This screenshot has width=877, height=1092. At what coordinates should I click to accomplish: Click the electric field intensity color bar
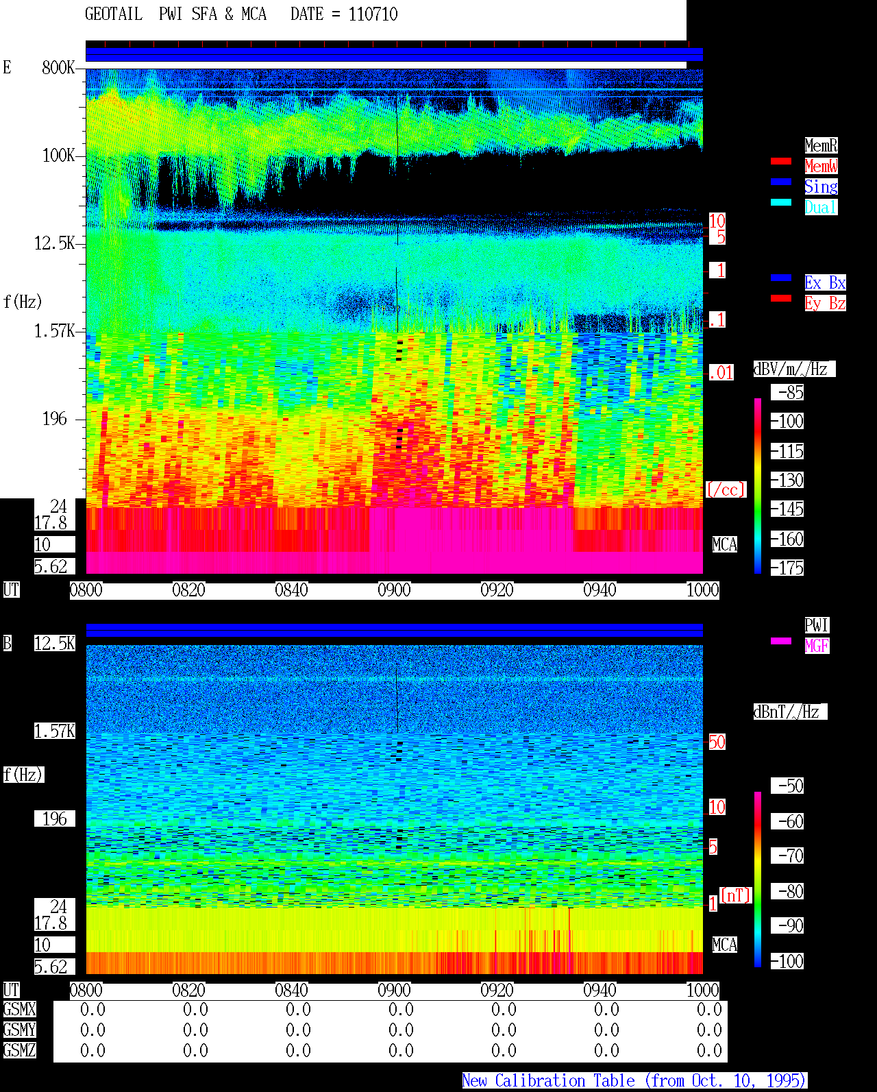(758, 485)
